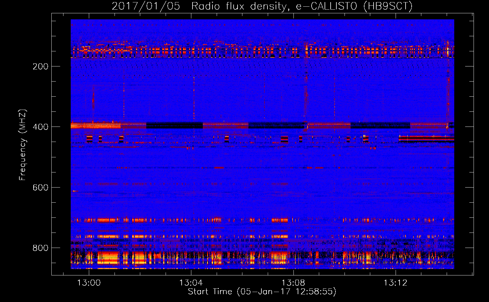Screen dimensions: 489x302
Task: Click the 13:12 time tick label
Action: pos(396,283)
